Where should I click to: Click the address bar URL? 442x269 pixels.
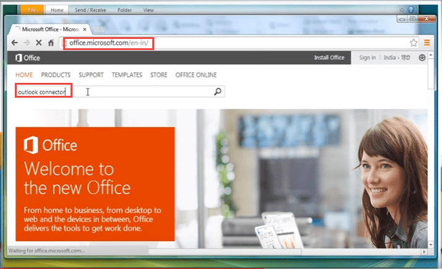point(109,43)
